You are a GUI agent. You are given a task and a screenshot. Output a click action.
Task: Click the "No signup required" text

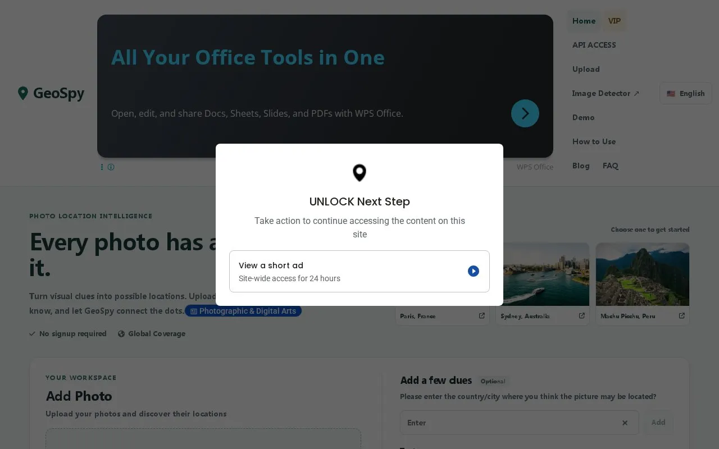coord(73,333)
